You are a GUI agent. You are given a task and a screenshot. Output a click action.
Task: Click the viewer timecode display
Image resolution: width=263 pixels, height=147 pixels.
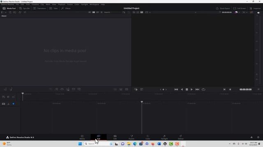pyautogui.click(x=245, y=89)
